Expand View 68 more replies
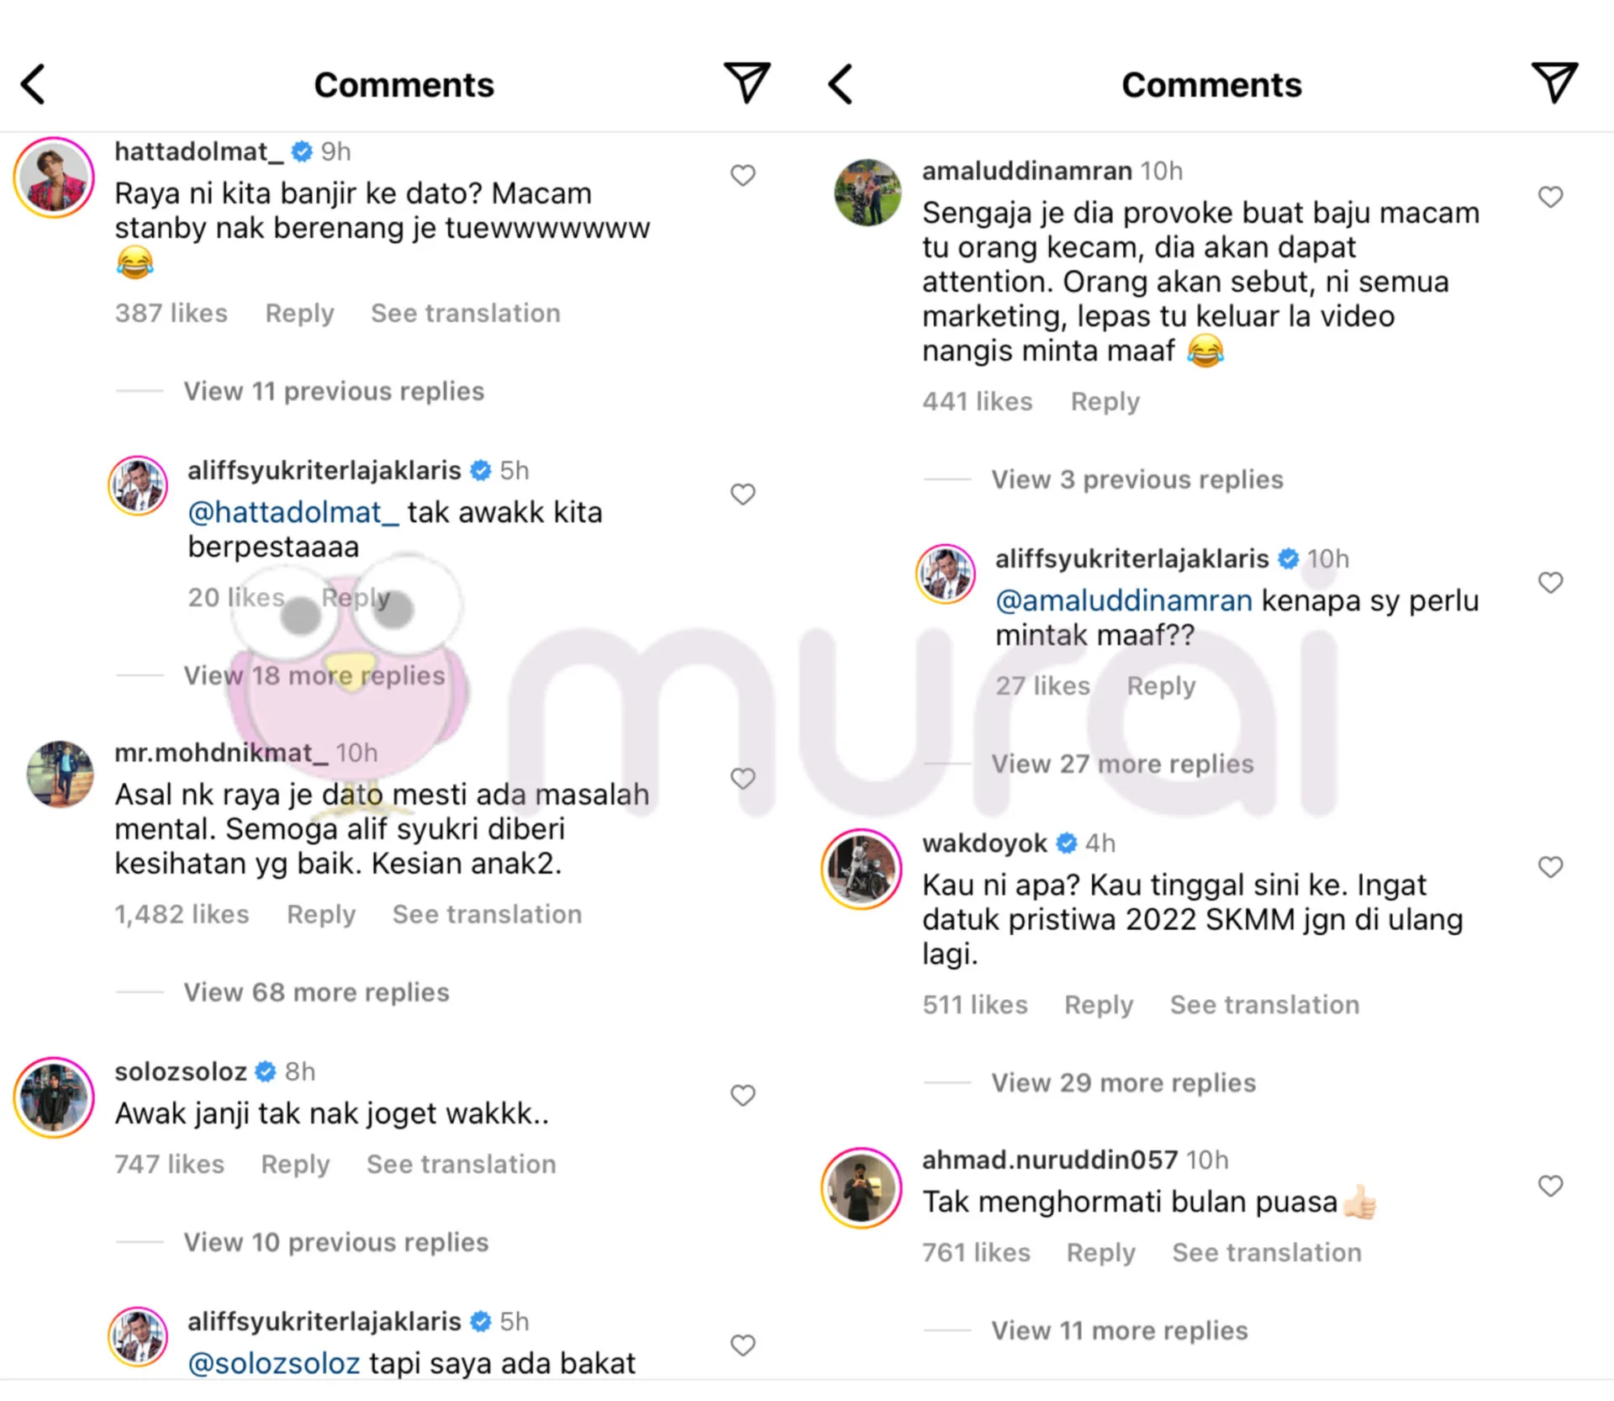The height and width of the screenshot is (1401, 1614). tap(316, 992)
